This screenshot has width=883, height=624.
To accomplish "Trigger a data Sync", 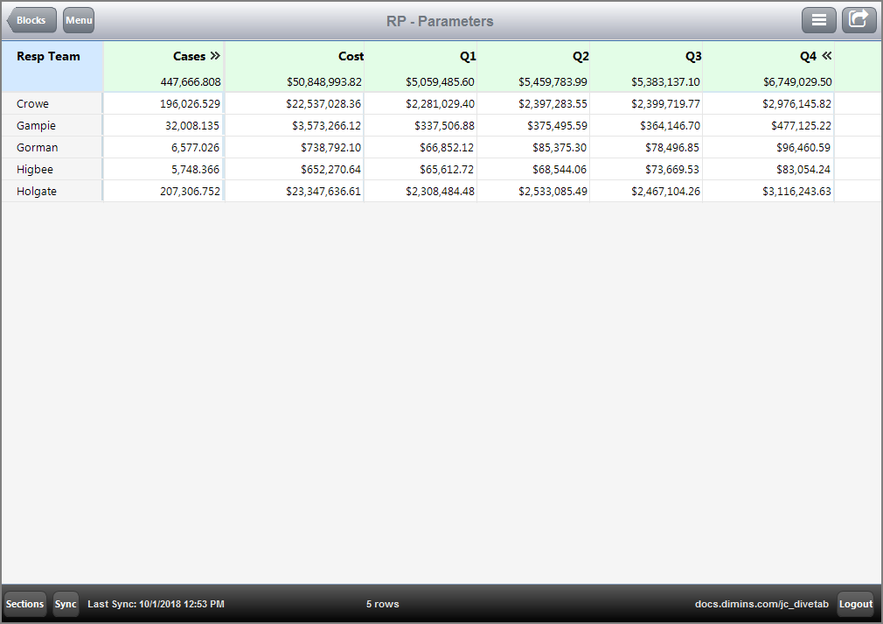I will click(x=66, y=604).
